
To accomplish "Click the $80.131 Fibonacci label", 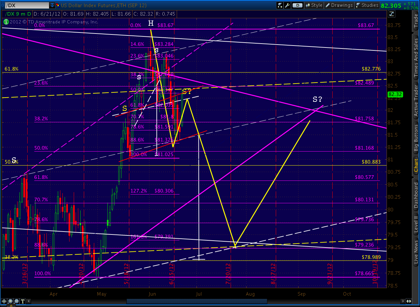I will (364, 200).
